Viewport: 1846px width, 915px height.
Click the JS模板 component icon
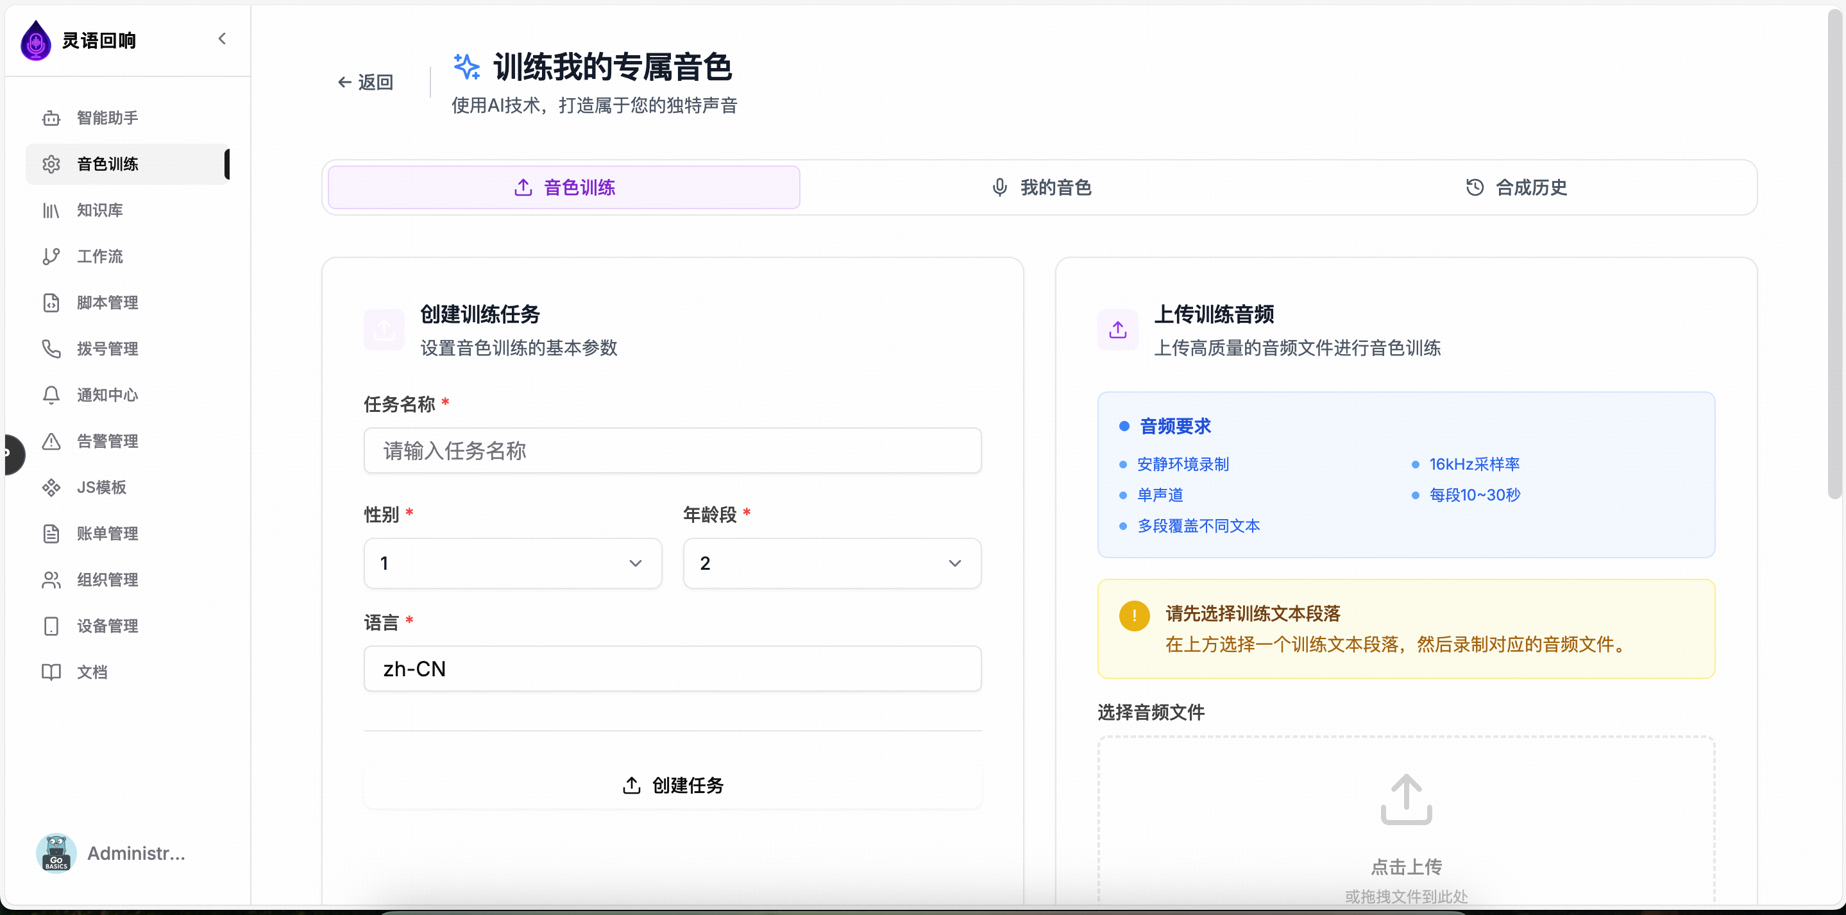click(x=51, y=488)
